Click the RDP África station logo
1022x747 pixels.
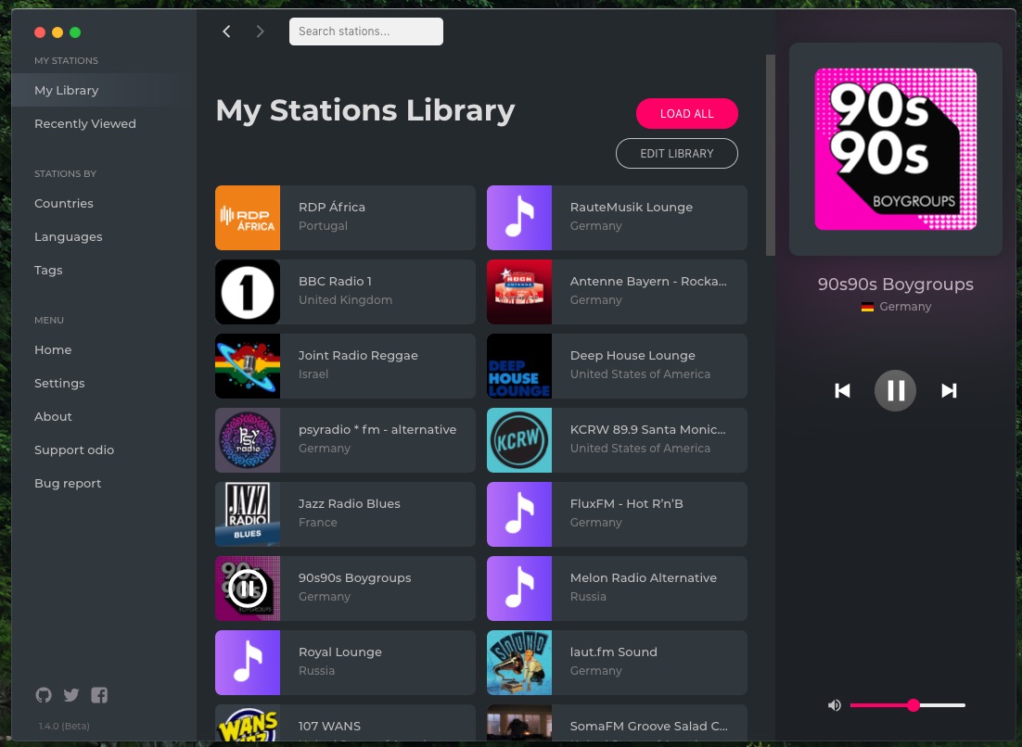click(x=248, y=218)
